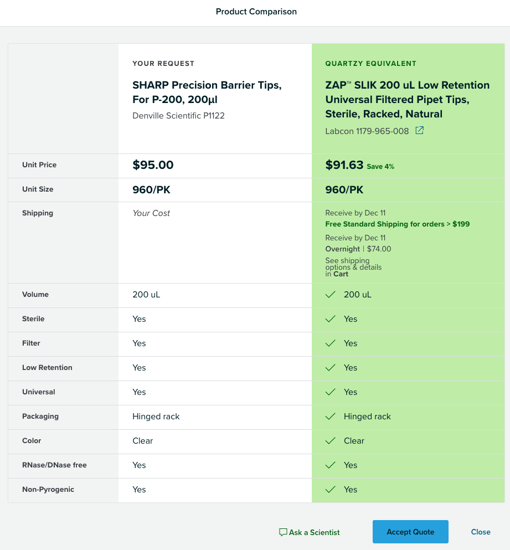Click the Packaging row label
Viewport: 510px width, 550px height.
(40, 417)
